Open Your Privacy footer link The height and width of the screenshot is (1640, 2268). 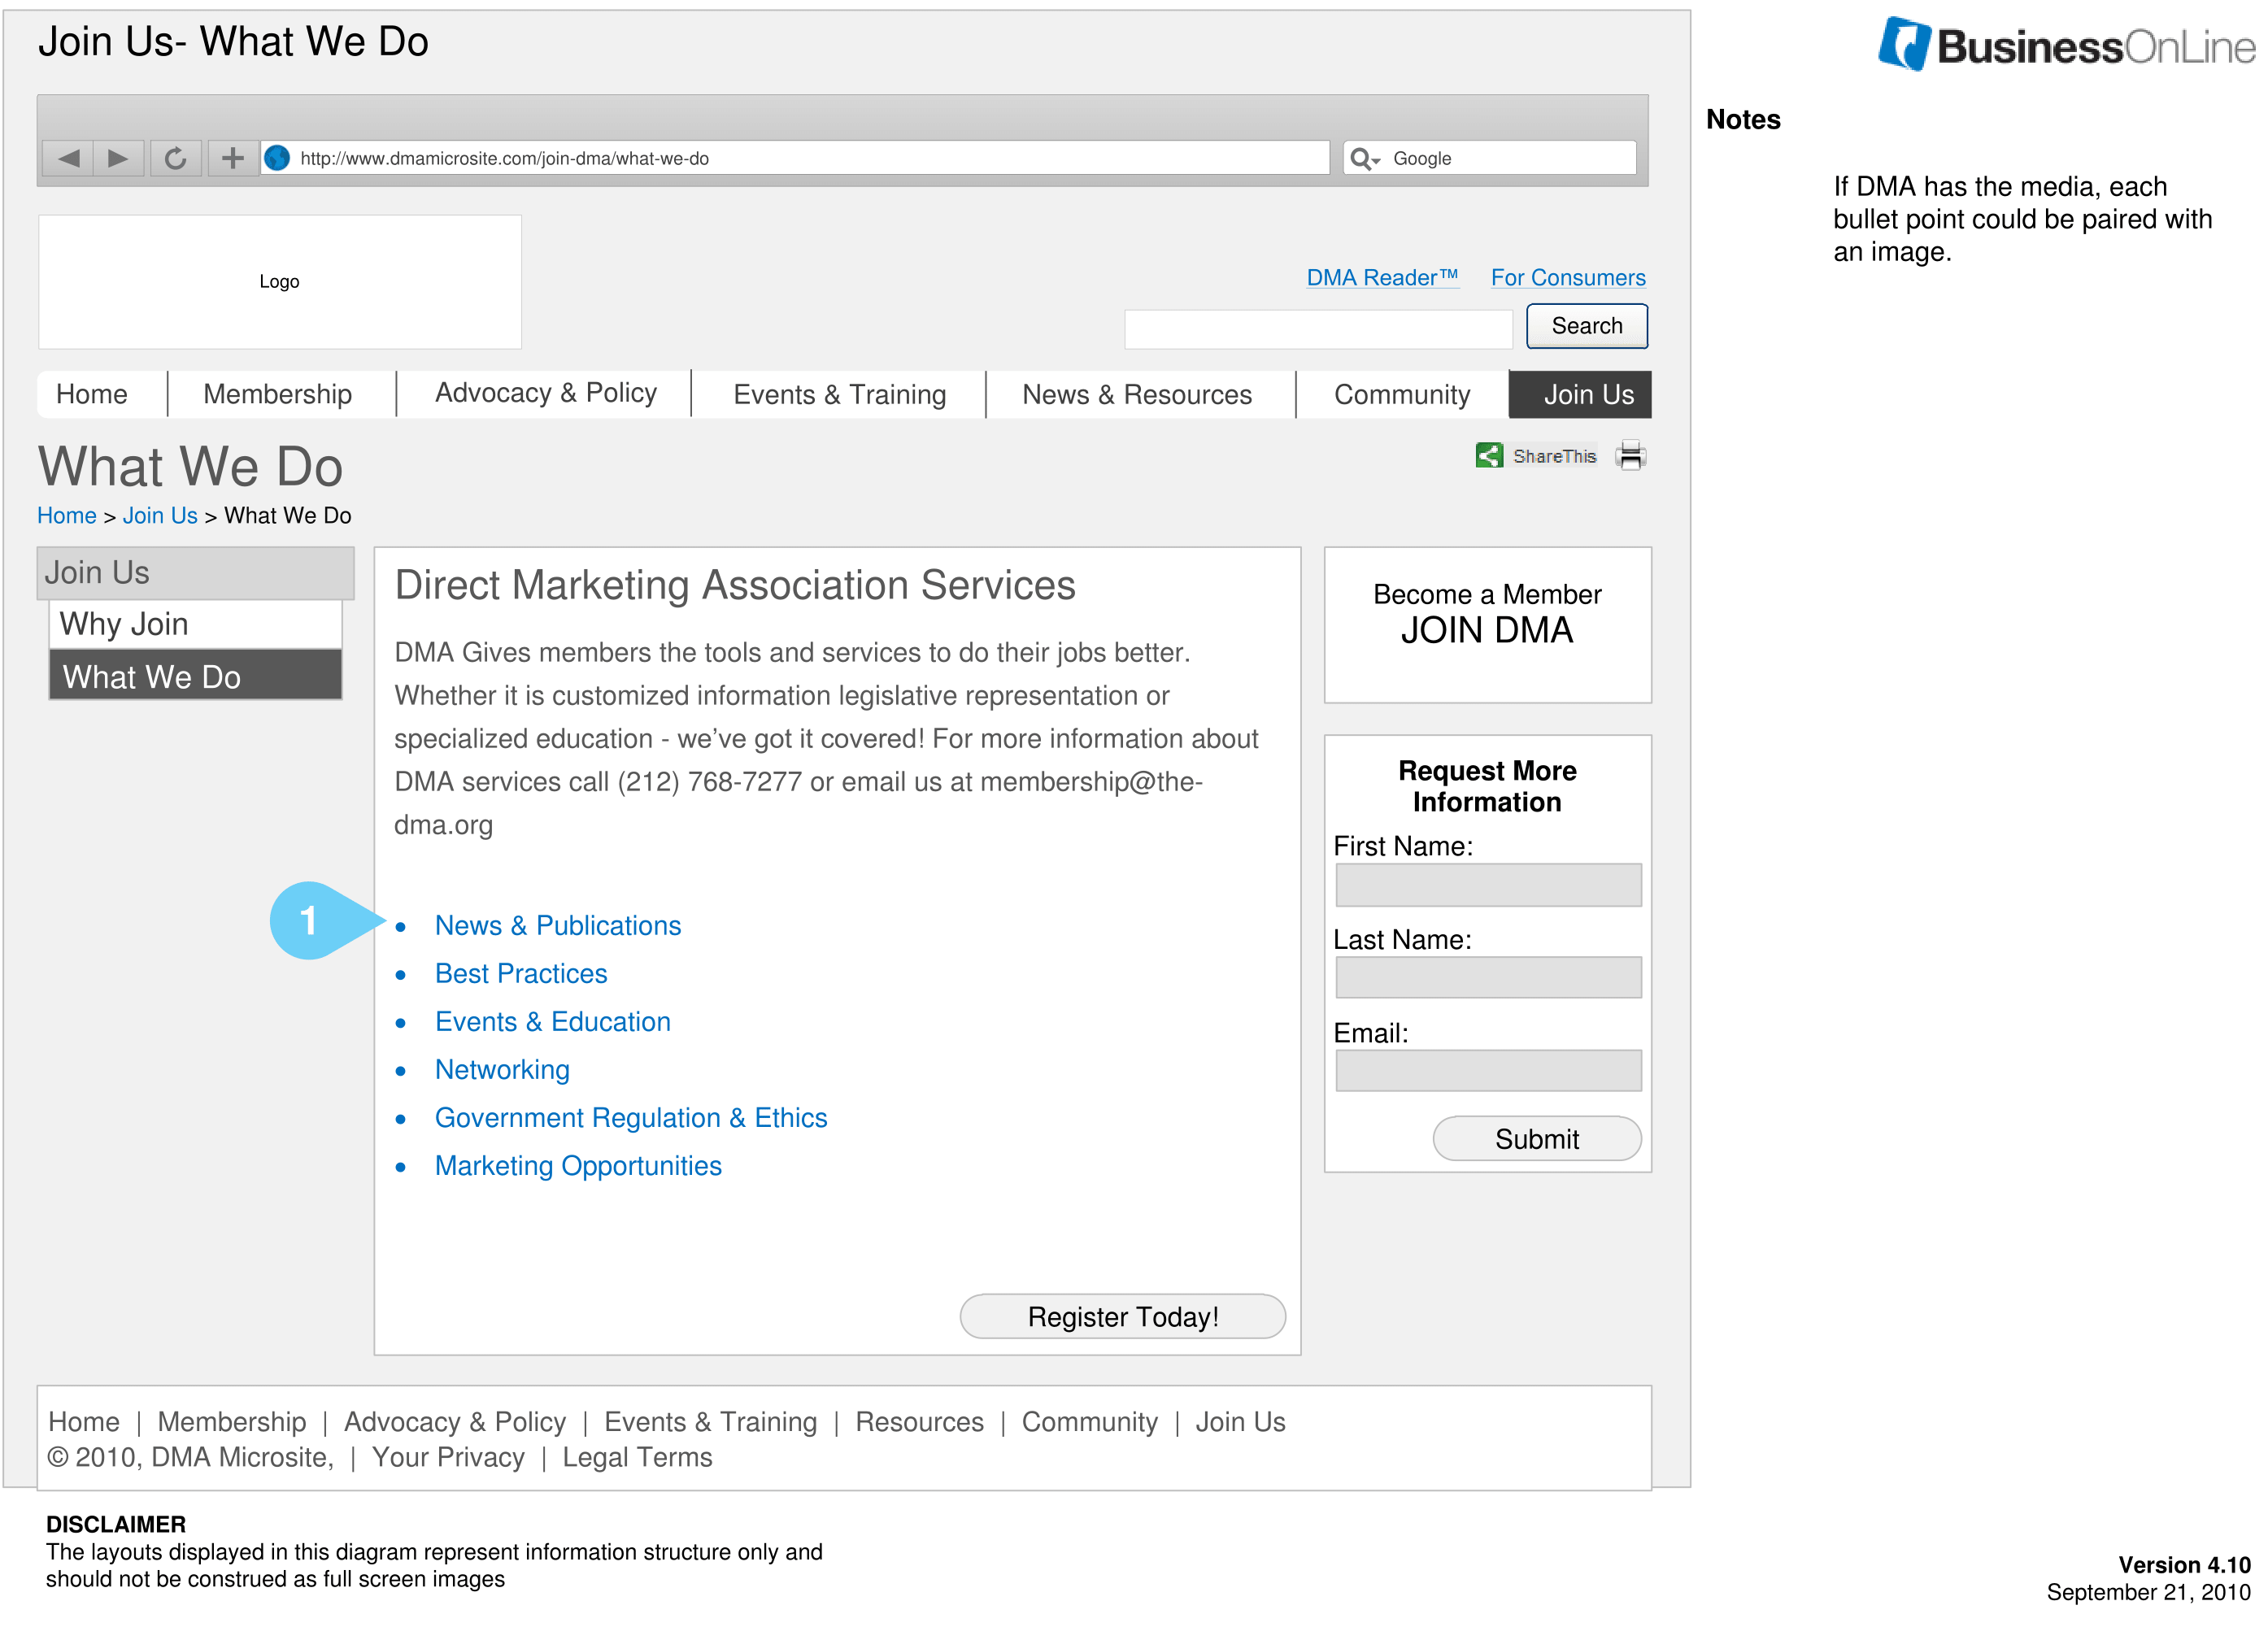click(x=448, y=1457)
